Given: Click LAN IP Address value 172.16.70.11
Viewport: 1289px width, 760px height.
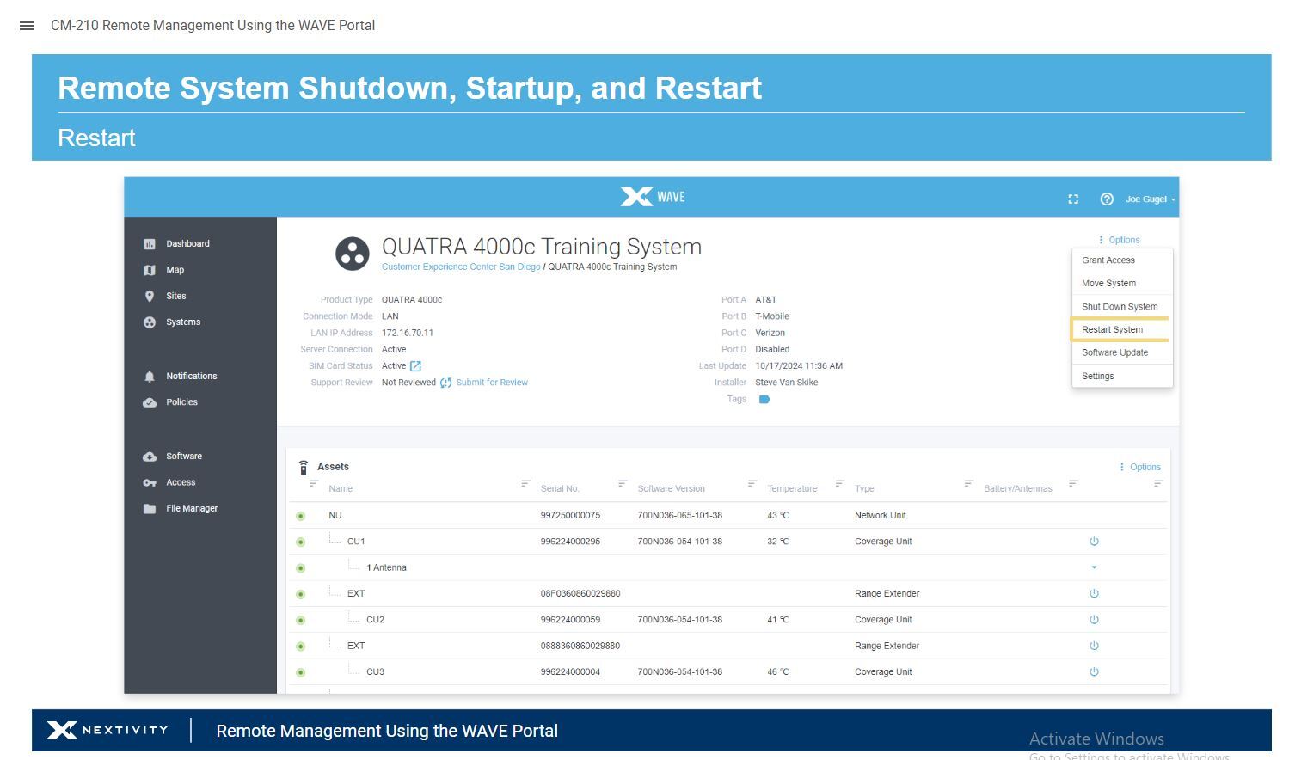Looking at the screenshot, I should pos(408,334).
